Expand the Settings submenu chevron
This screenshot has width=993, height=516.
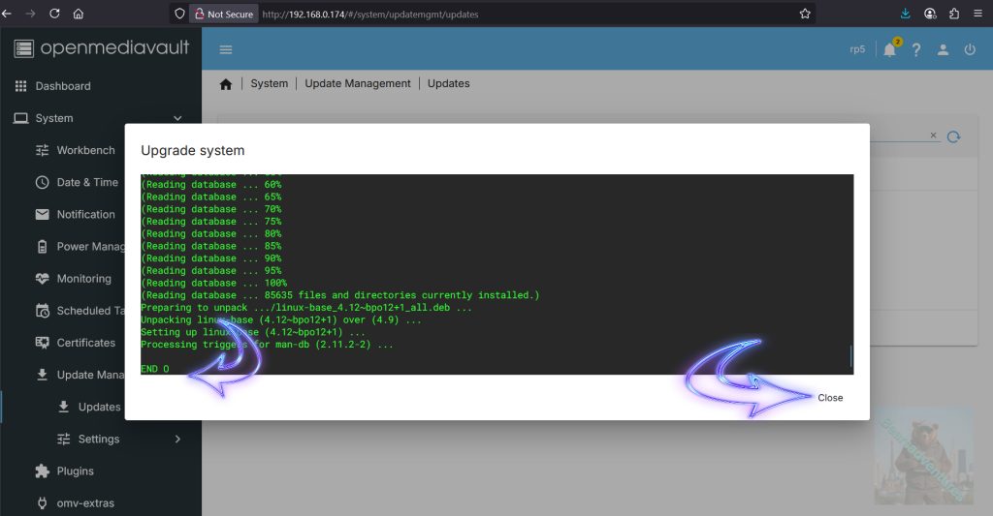pos(177,439)
